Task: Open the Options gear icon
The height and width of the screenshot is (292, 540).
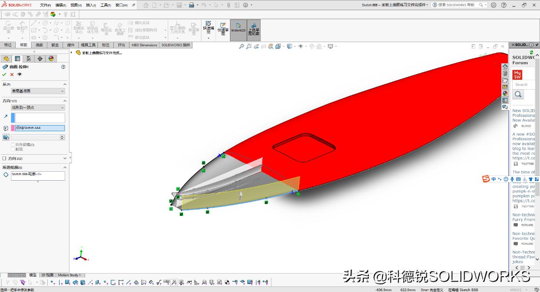Action: (x=245, y=5)
